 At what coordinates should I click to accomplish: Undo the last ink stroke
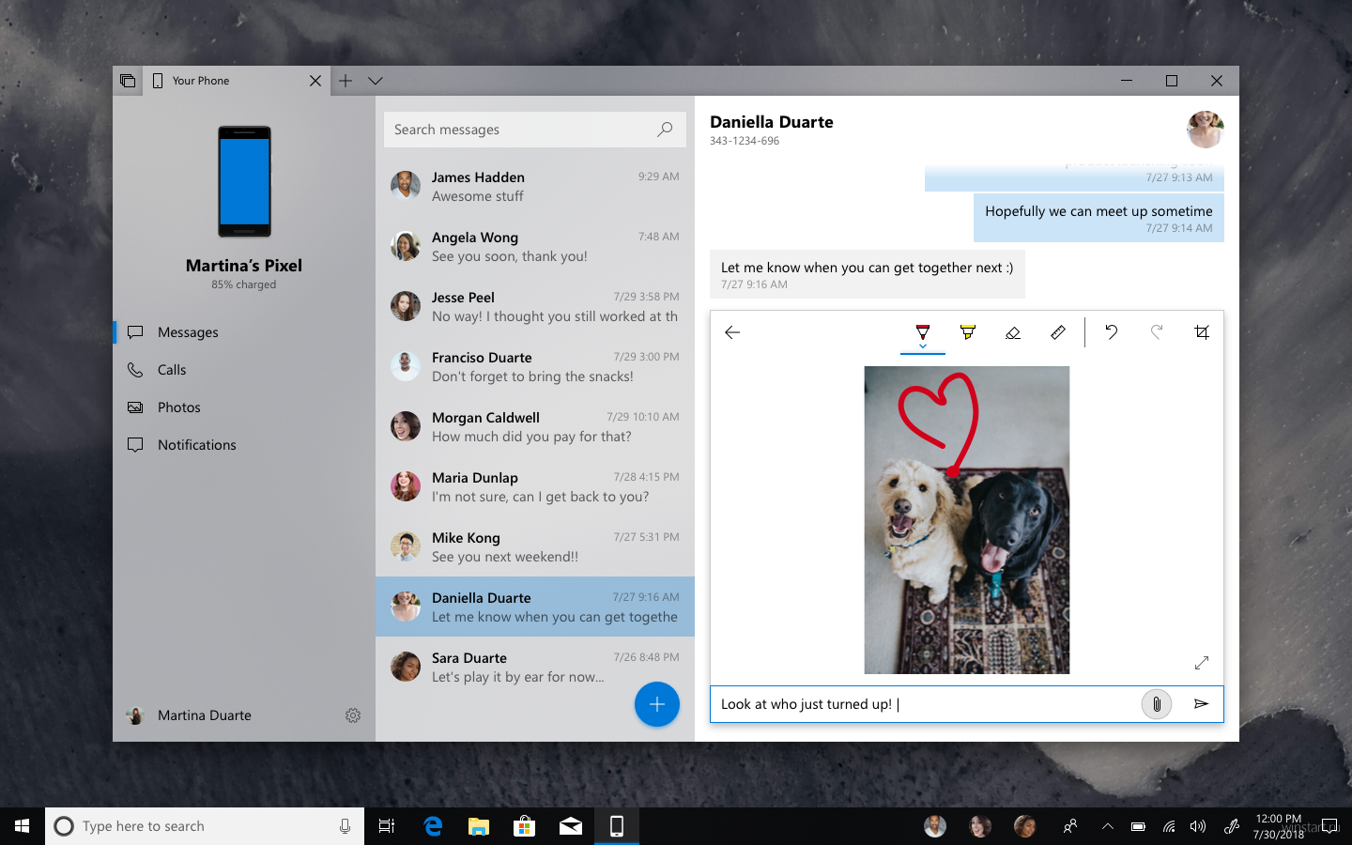pyautogui.click(x=1112, y=331)
